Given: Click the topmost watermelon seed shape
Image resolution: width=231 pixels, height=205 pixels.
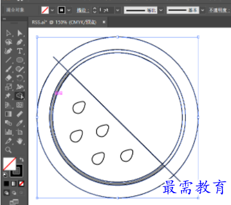Looking at the screenshot, I should [79, 107].
